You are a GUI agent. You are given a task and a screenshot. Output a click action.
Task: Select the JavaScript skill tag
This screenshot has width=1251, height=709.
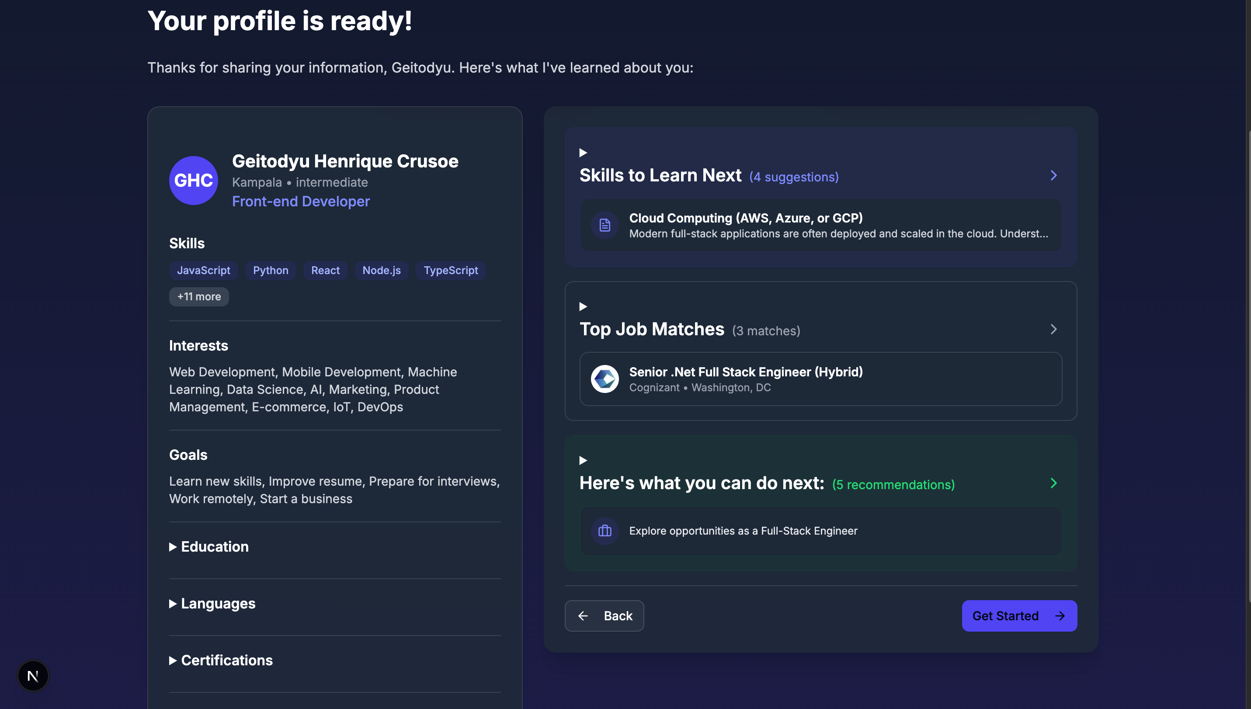coord(204,270)
